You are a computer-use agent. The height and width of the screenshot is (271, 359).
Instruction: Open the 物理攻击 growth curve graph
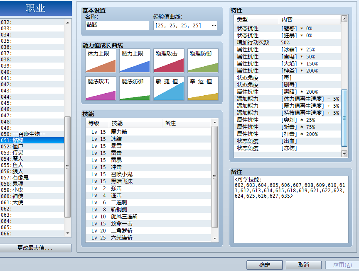tap(169, 61)
